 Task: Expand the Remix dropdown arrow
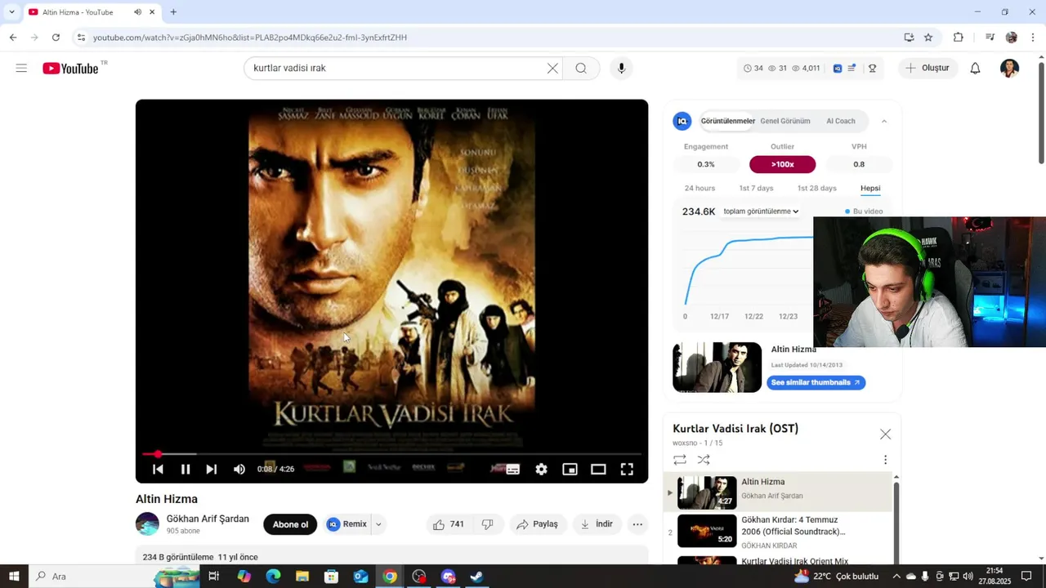click(x=378, y=524)
